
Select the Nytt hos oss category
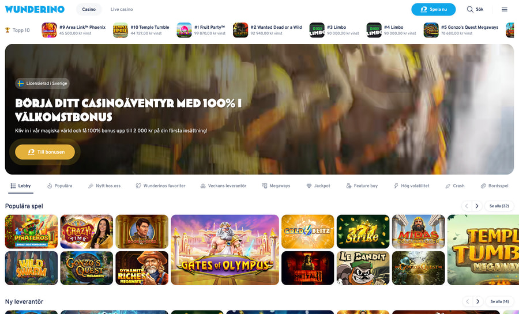104,186
